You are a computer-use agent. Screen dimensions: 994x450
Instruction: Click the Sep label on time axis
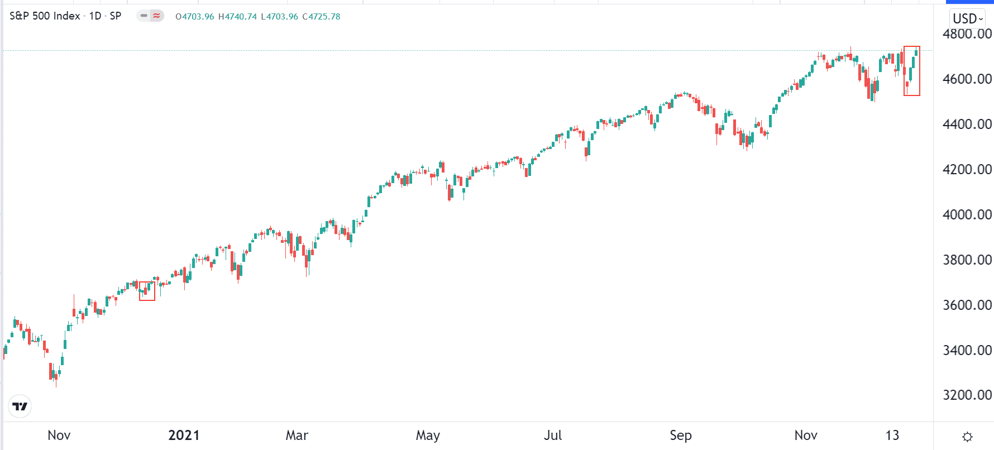(x=681, y=435)
